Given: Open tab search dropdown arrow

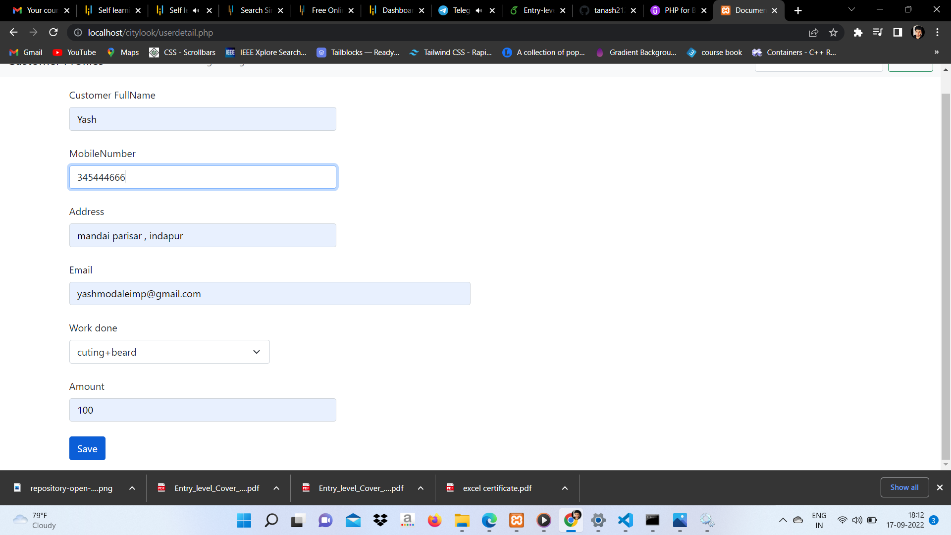Looking at the screenshot, I should [851, 10].
